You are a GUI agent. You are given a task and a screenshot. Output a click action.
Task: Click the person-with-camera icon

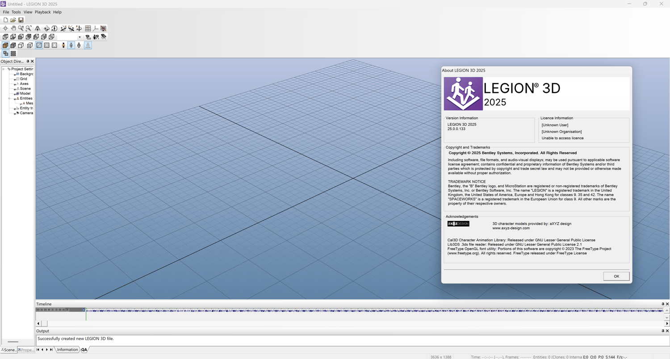pyautogui.click(x=96, y=37)
